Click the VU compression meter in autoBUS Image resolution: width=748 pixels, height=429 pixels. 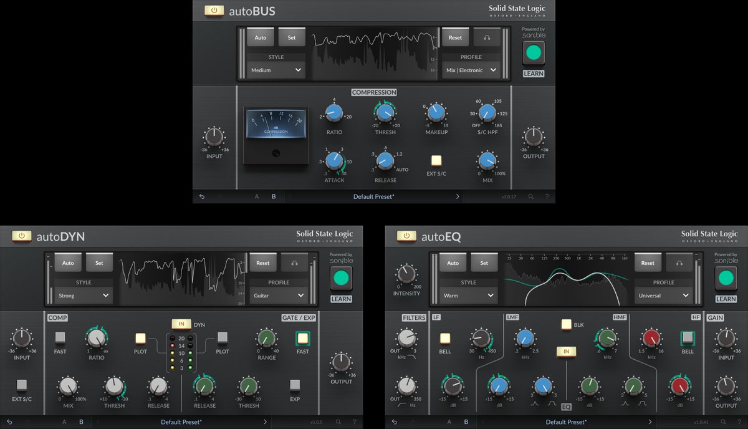tap(276, 136)
